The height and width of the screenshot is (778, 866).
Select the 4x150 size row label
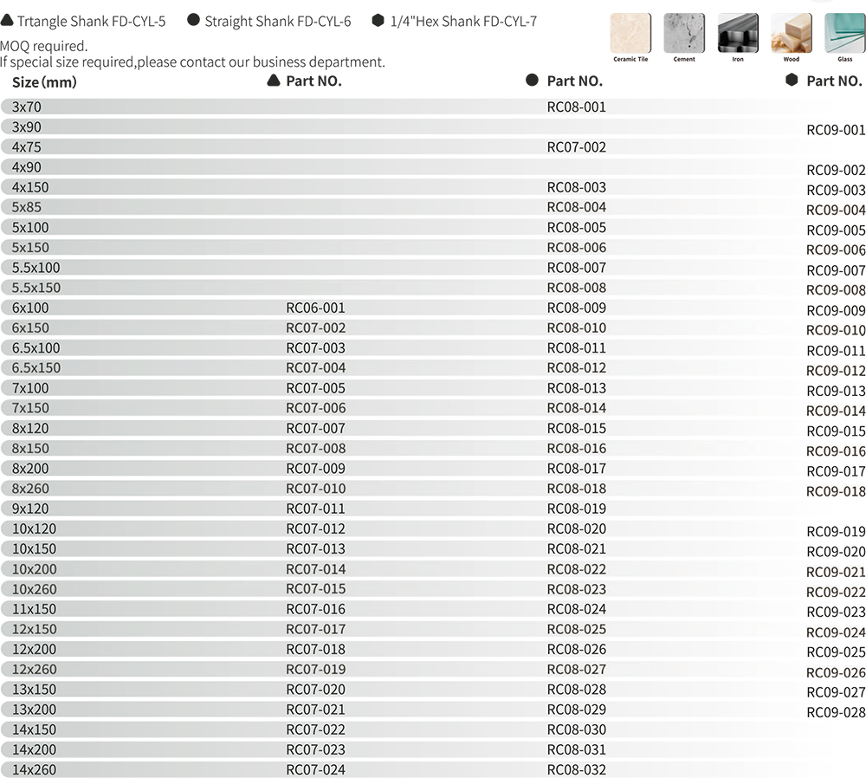click(x=30, y=187)
